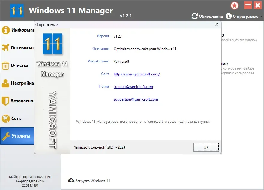
Task: Select the Optimization airplane icon
Action: [x=5, y=48]
